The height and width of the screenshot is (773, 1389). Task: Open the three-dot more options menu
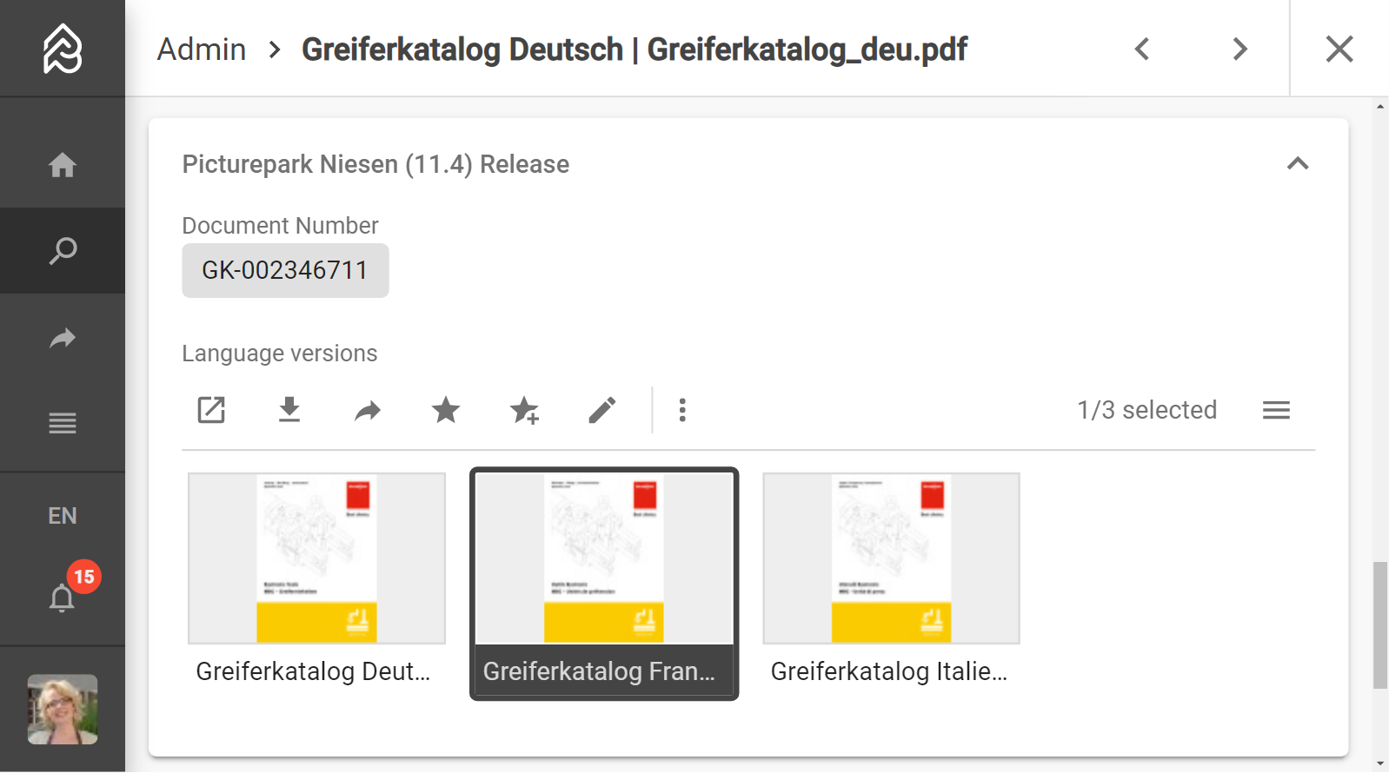[x=682, y=410]
